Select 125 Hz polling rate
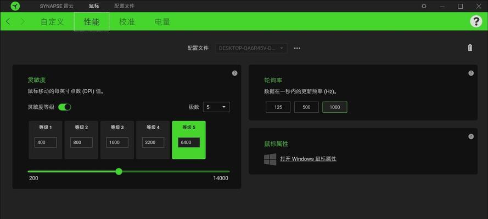Image resolution: width=488 pixels, height=219 pixels. pos(278,107)
